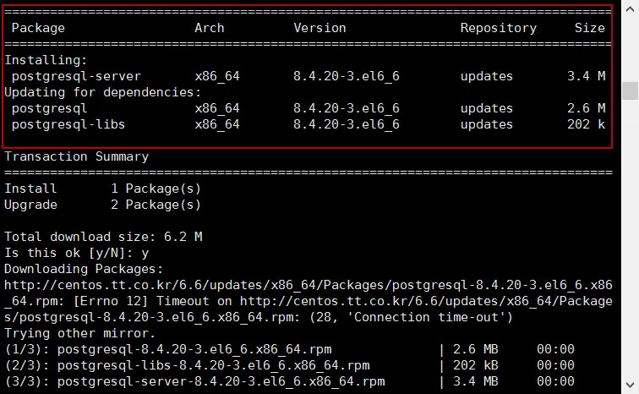Click the x86_64 arch of postgresql-libs row
Screen dimensions: 639x394
click(x=217, y=124)
